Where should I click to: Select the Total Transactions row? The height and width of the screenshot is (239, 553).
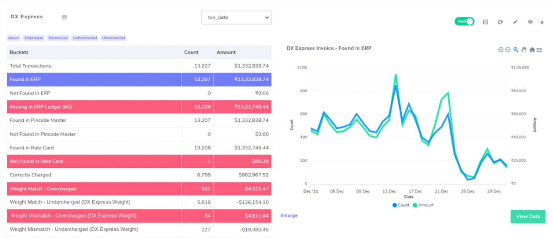coord(139,66)
